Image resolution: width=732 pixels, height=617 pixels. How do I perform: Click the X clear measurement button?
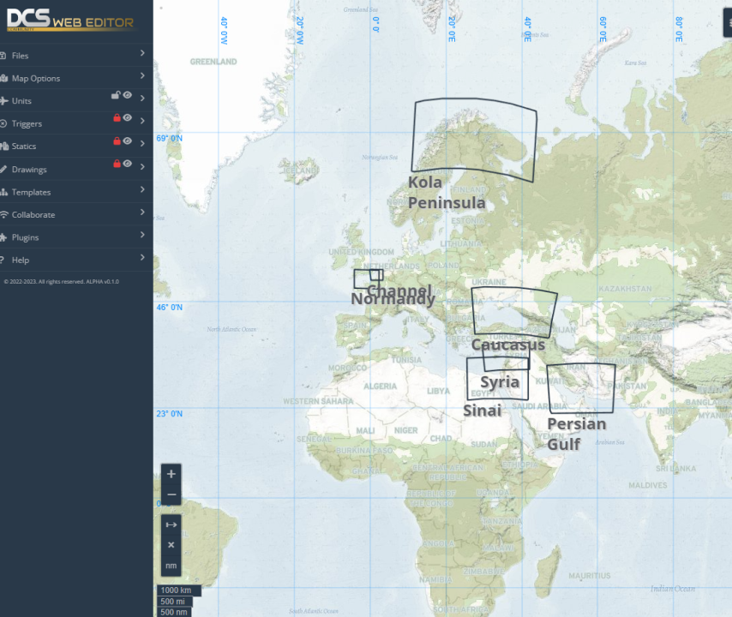(171, 545)
